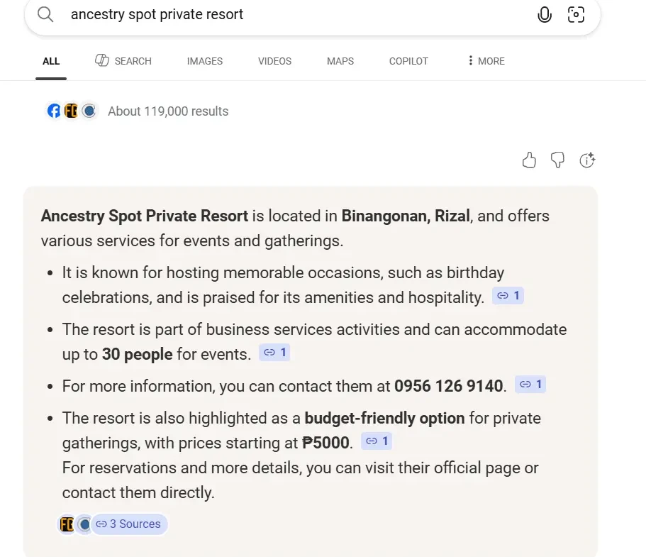Open citation link beside phone number
The width and height of the screenshot is (646, 557).
(530, 385)
